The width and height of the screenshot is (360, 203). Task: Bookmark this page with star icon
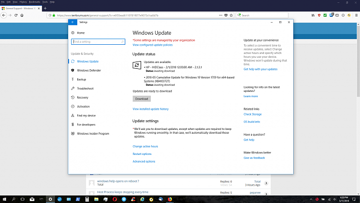point(231,15)
